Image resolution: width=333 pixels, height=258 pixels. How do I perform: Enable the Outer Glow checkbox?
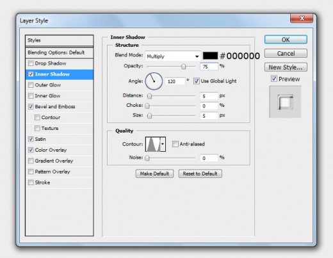coord(31,85)
